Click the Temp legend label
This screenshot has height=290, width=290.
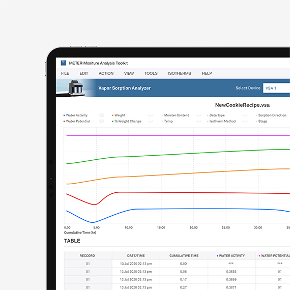(168, 121)
